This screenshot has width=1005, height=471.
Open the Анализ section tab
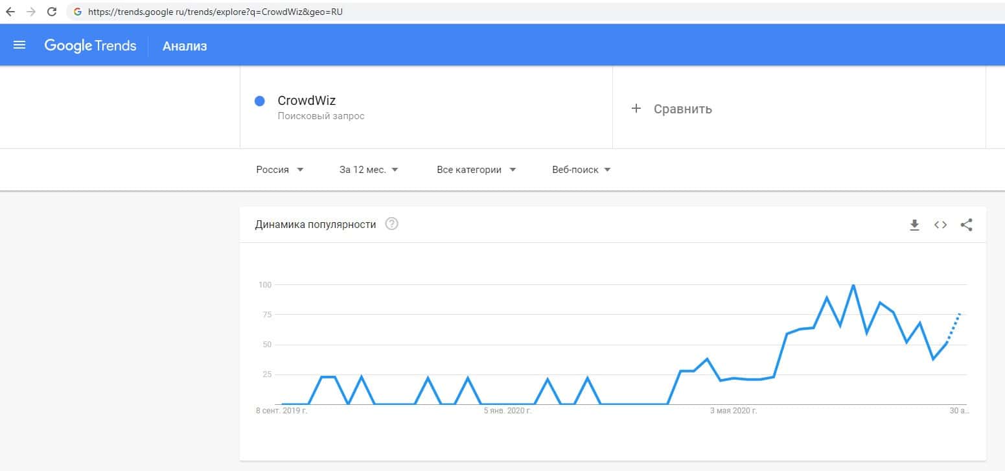point(185,46)
